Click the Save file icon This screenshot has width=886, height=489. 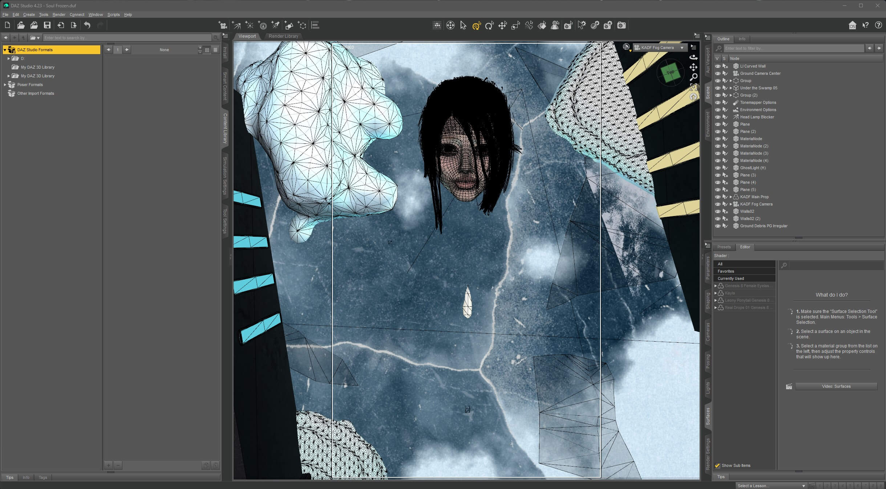(x=47, y=25)
